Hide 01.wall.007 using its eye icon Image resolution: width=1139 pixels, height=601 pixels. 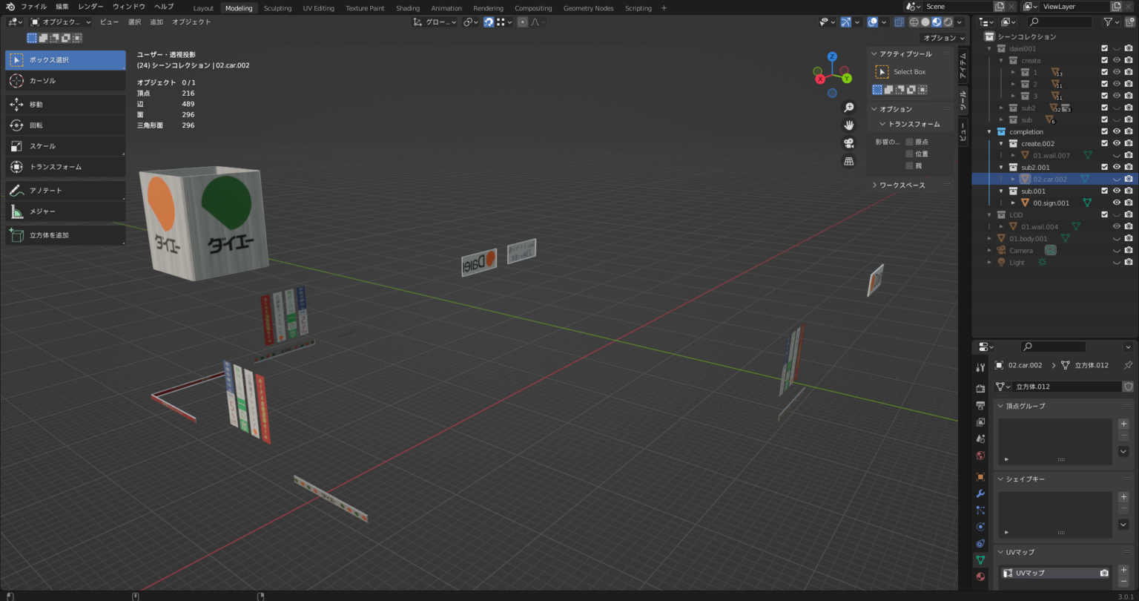[1116, 155]
